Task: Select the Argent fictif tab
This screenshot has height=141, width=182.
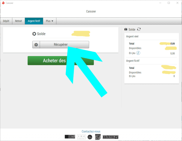Action: (34, 21)
